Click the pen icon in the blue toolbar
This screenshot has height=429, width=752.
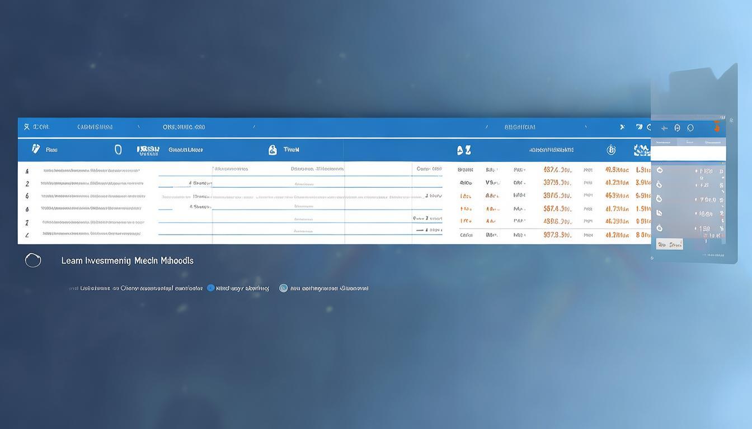pos(36,149)
